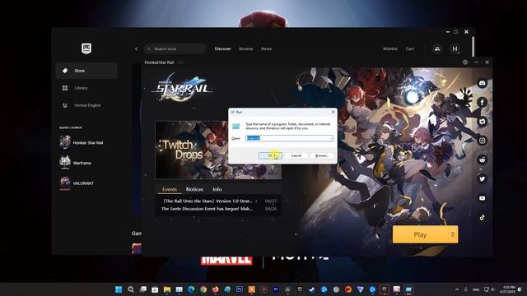Quick launch Honkai: Star Rail
527x296 pixels.
(82, 142)
